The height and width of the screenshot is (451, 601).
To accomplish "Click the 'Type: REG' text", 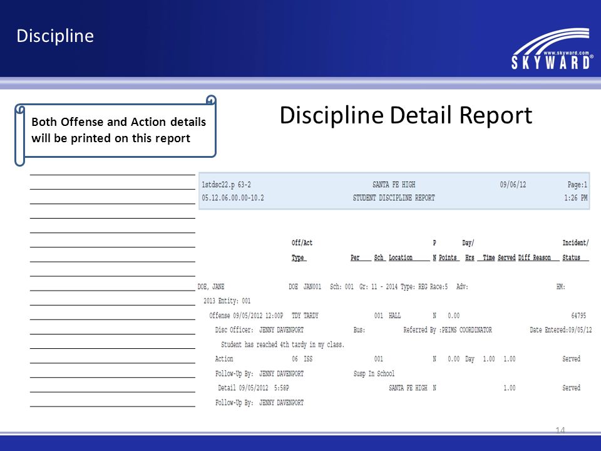I will click(x=414, y=287).
